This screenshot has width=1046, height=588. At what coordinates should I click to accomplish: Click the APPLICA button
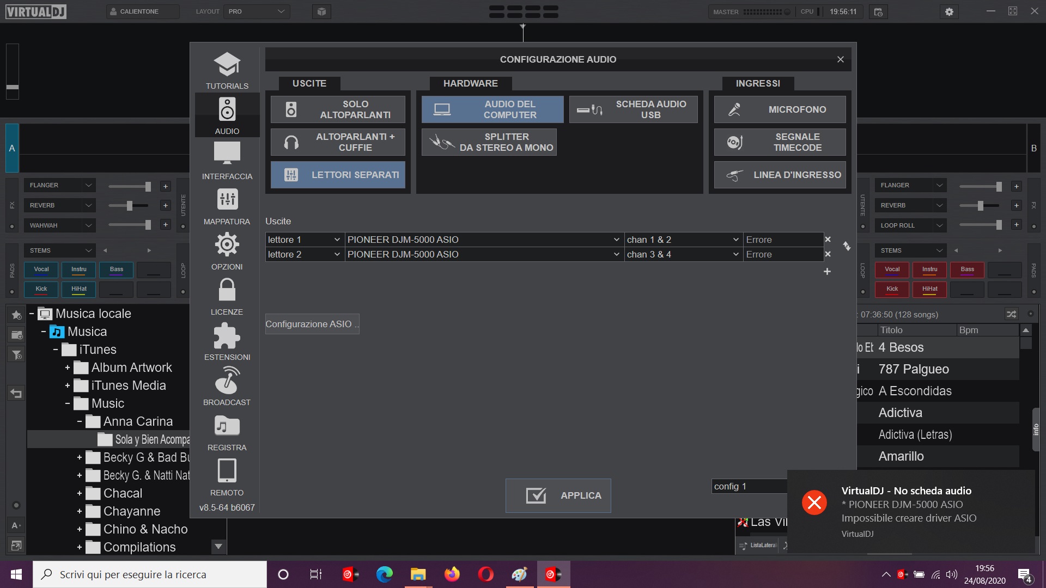click(558, 495)
